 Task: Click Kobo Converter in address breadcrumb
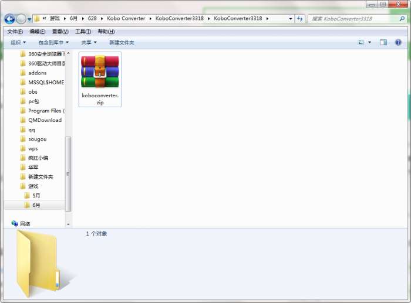(126, 19)
